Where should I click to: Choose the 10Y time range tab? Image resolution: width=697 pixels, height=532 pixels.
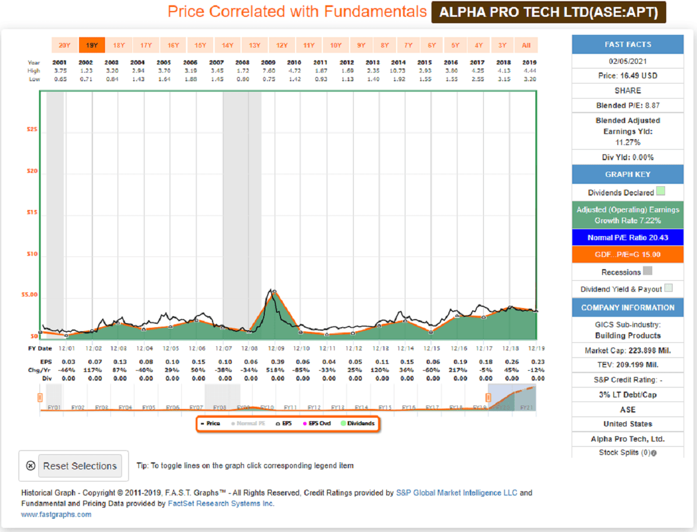point(336,45)
